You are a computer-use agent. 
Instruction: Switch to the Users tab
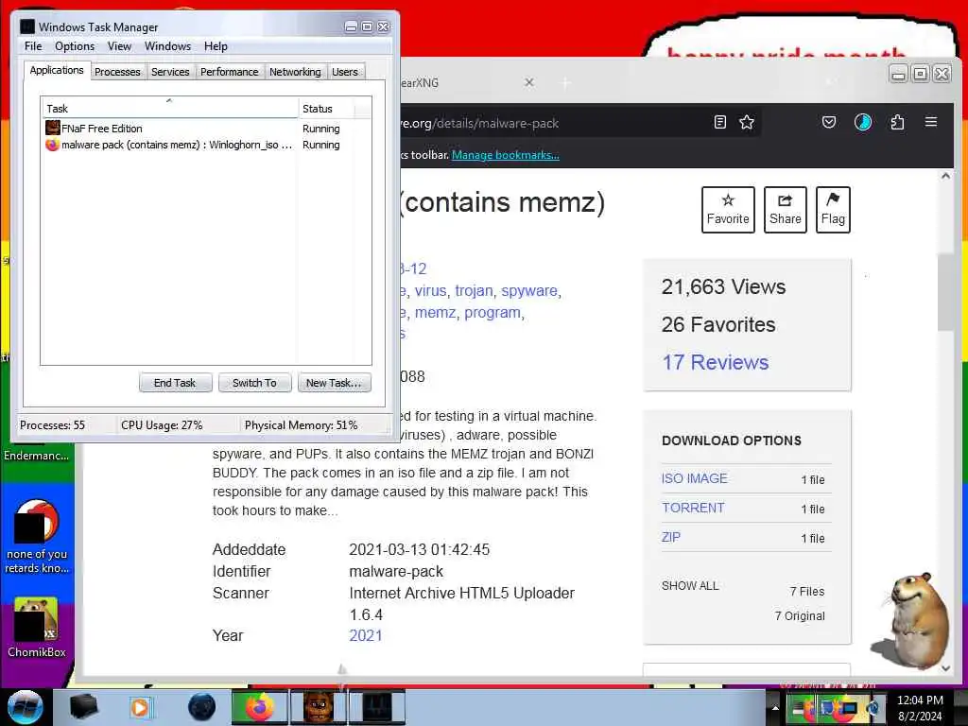344,72
